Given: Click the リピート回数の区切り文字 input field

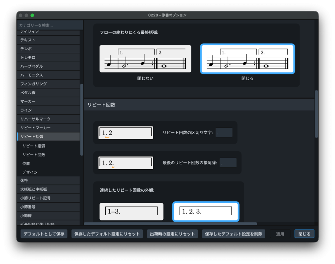Looking at the screenshot, I should click(x=224, y=133).
